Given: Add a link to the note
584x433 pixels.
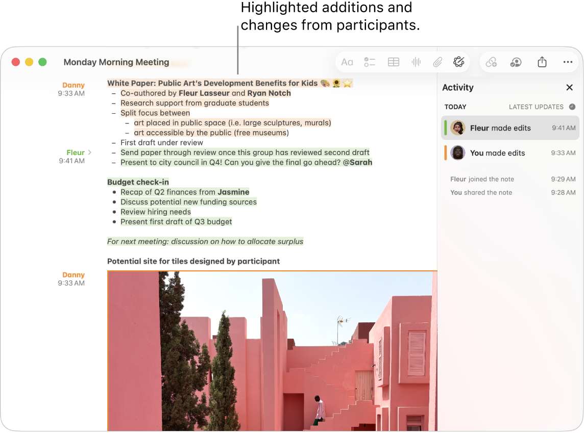Looking at the screenshot, I should (x=491, y=62).
